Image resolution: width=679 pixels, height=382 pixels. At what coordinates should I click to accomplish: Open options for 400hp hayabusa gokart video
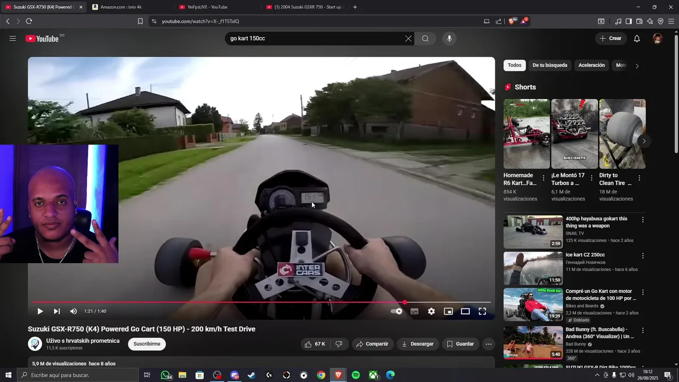[643, 220]
